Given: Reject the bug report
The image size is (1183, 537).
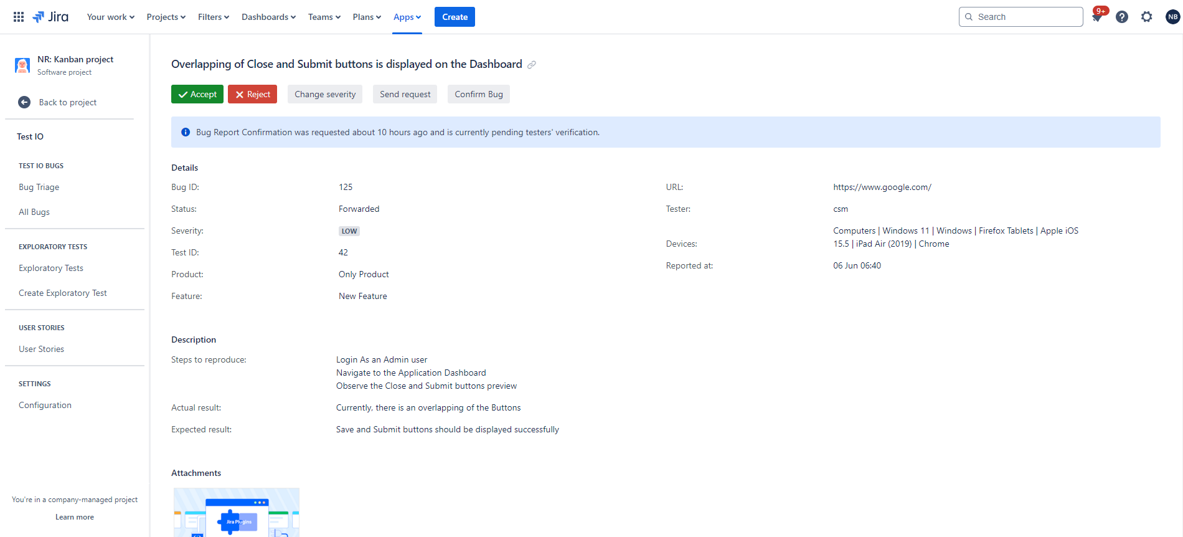Looking at the screenshot, I should tap(252, 94).
